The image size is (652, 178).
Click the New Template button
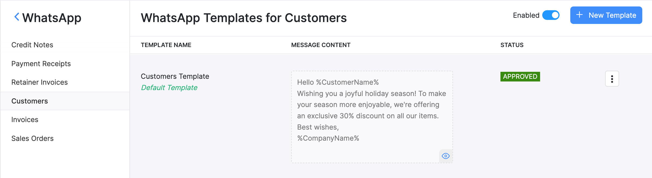(x=606, y=15)
